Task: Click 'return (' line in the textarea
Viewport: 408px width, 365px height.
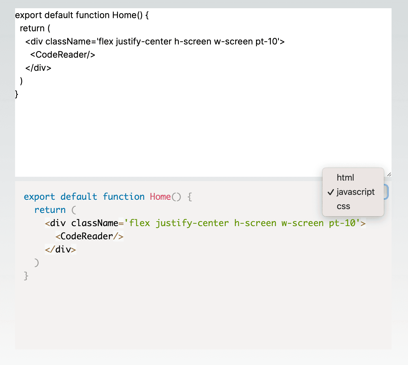Action: coord(35,28)
